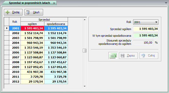Click the green cards icon button
The width and height of the screenshot is (169, 93).
[113, 56]
